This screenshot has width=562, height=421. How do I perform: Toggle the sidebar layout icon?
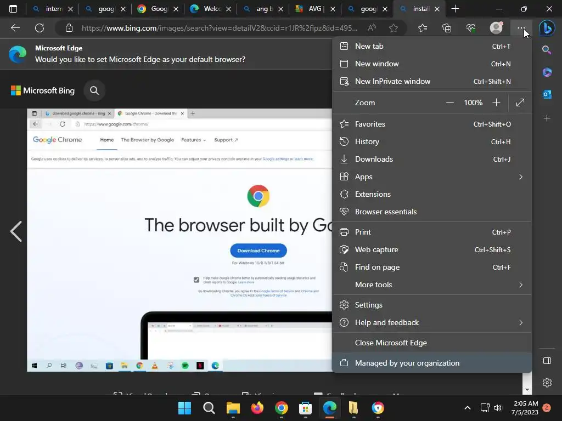pos(547,361)
